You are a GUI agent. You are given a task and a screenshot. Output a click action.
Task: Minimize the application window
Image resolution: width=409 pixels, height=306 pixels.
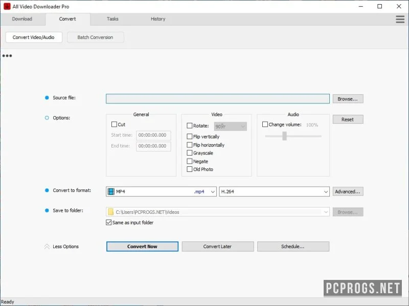[361, 6]
